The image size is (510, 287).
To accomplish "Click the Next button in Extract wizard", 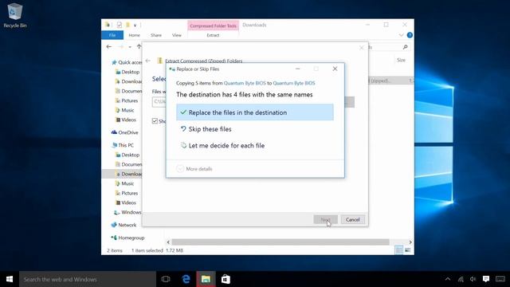I will 325,220.
